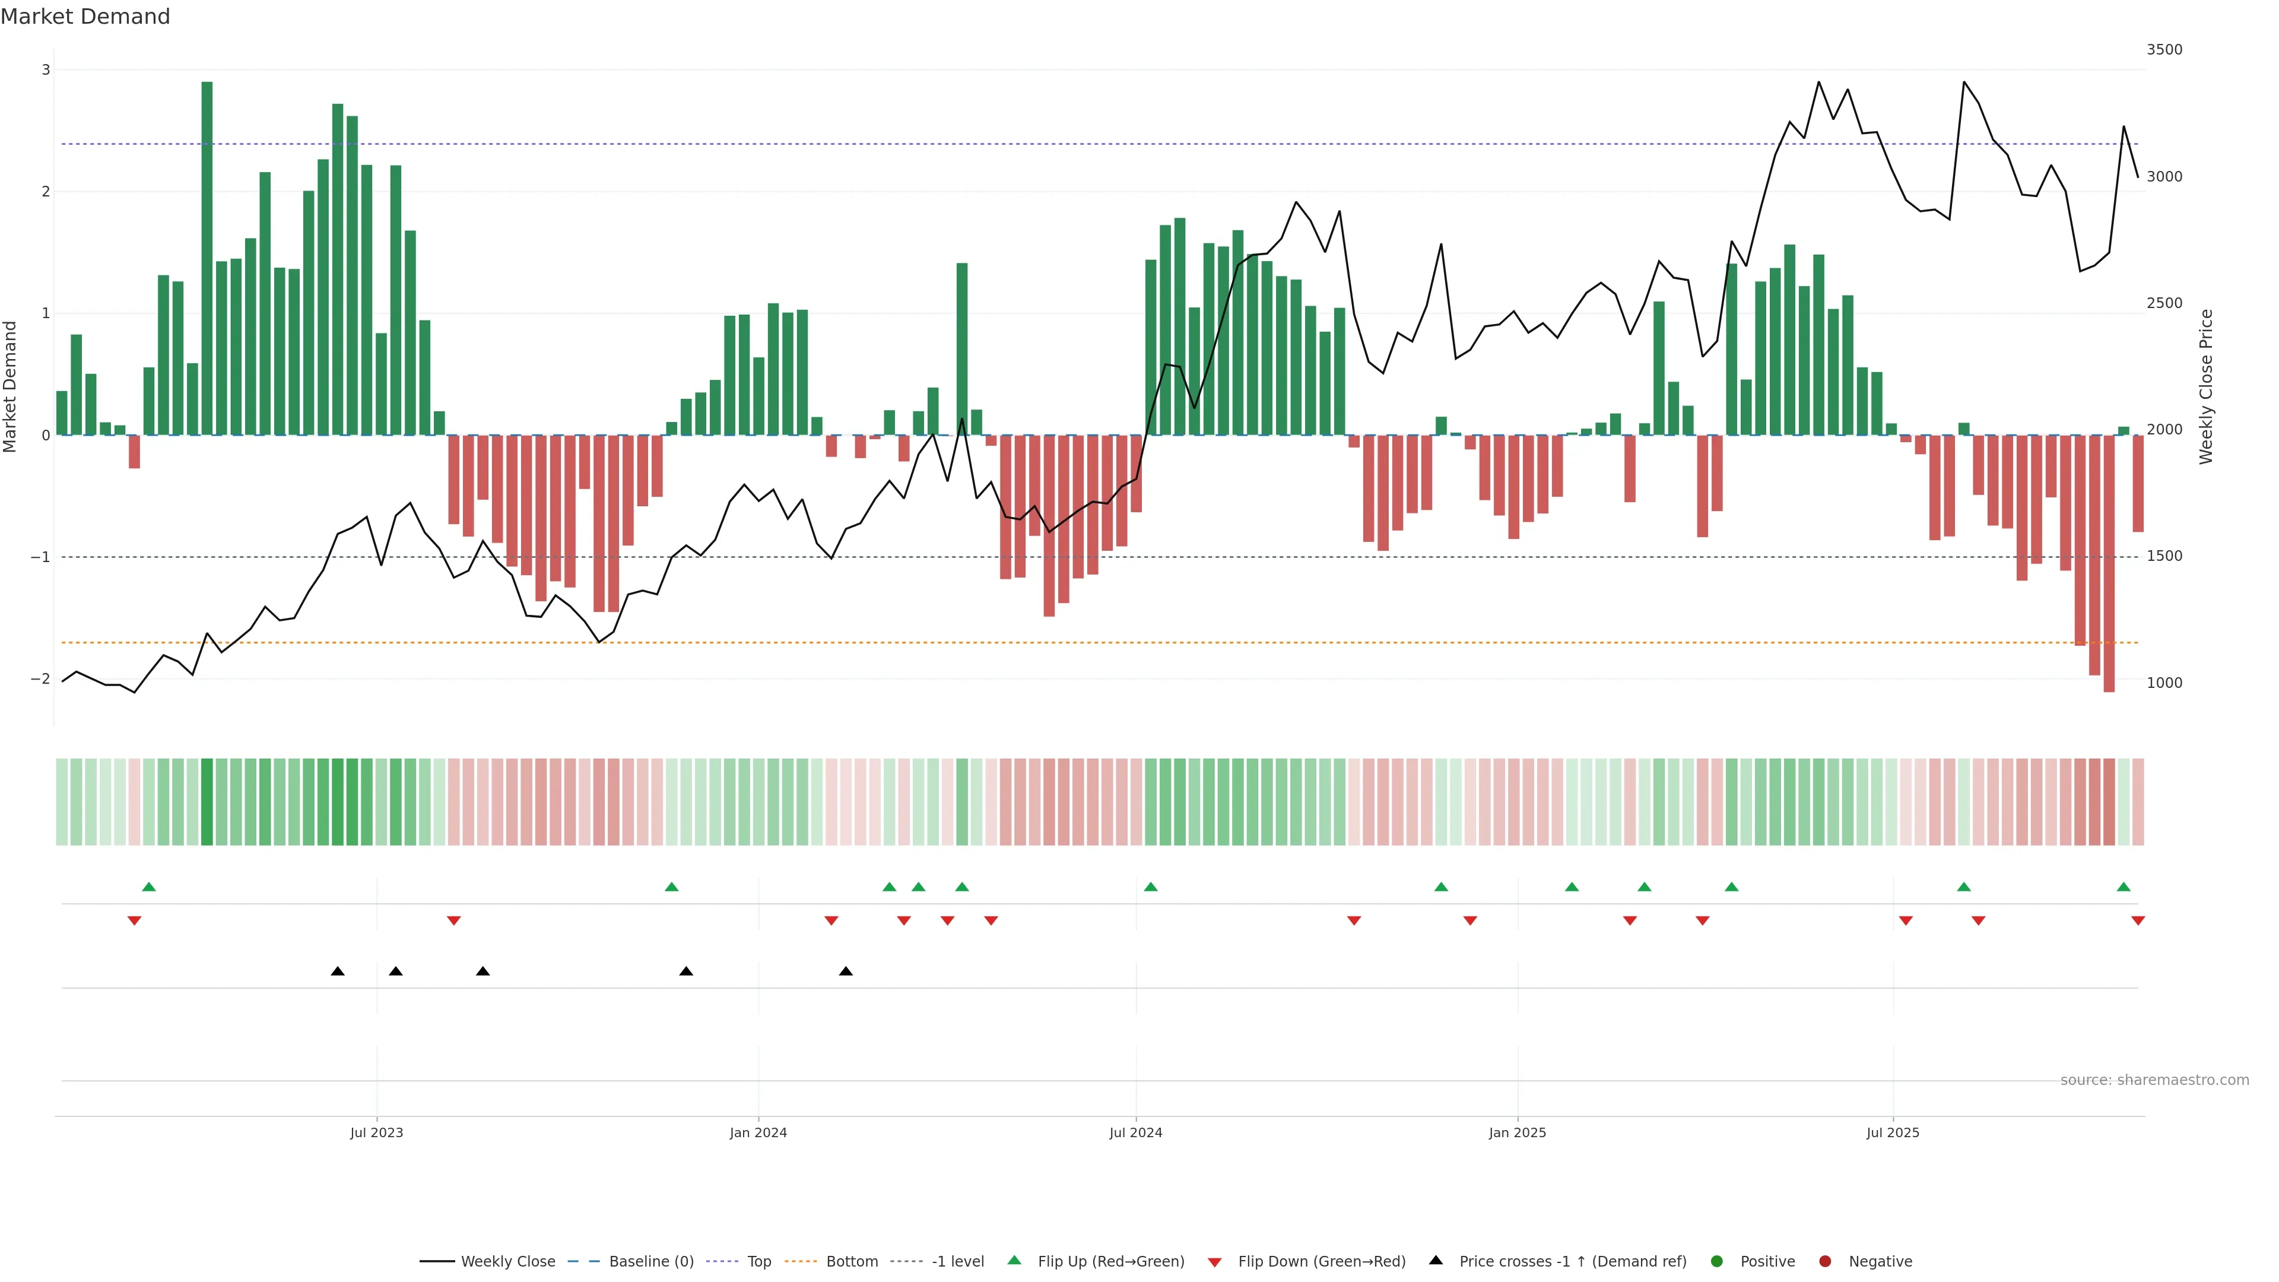Click the red Negative circle legend icon

(1825, 1261)
